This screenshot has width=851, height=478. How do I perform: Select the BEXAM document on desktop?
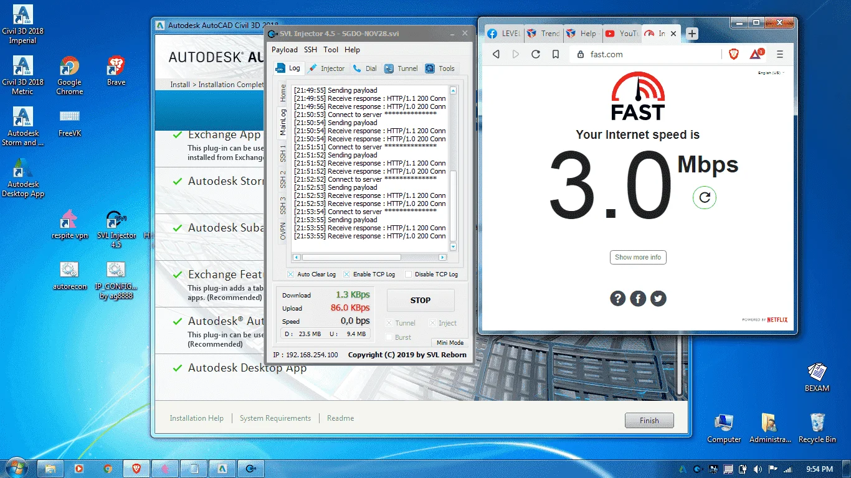pyautogui.click(x=817, y=377)
